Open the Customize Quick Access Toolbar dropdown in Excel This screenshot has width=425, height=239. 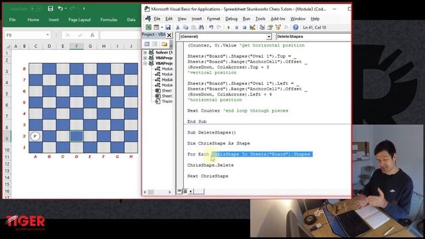point(84,9)
